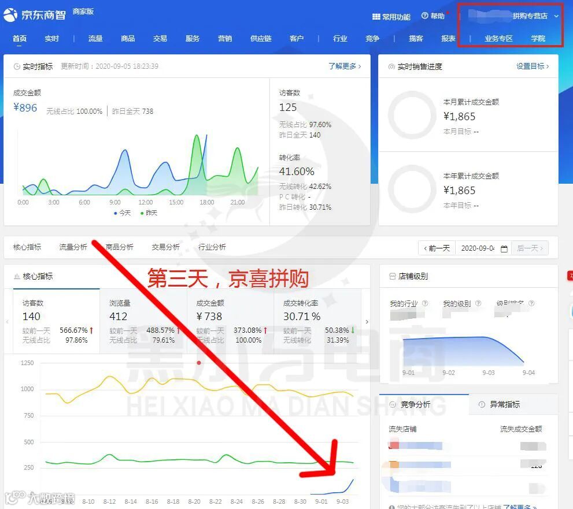Click the help icon beside 我的行业
The image size is (573, 509).
425,303
